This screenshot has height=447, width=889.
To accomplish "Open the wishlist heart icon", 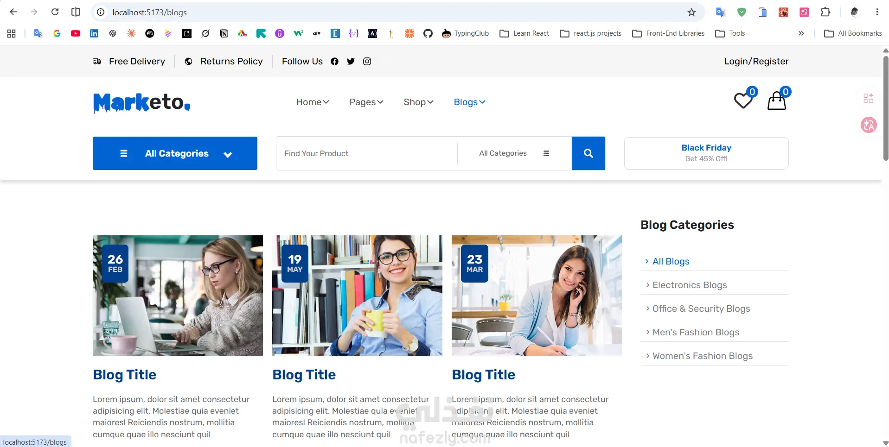I will point(743,101).
